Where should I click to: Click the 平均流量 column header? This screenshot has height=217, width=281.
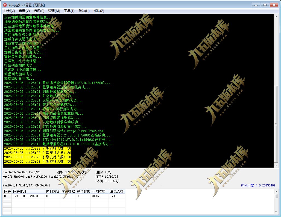pos(100,191)
